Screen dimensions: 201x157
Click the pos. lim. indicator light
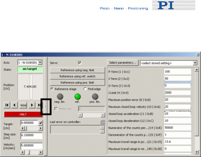pyautogui.click(x=95, y=97)
